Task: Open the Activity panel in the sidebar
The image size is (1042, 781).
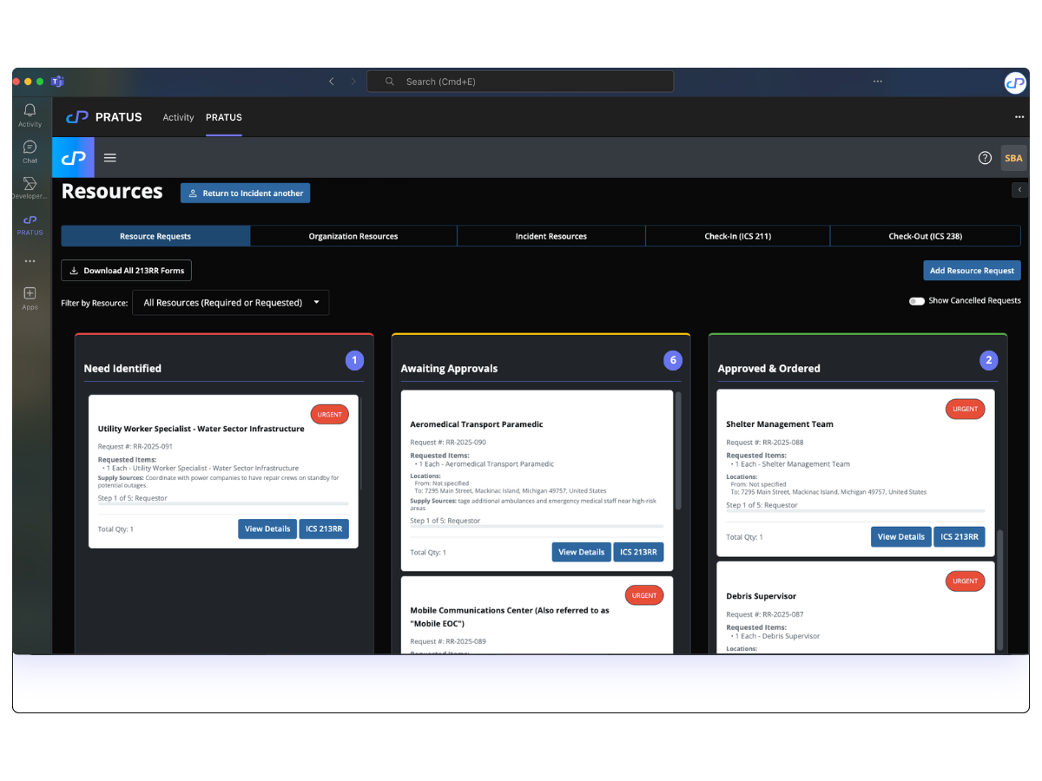Action: tap(29, 117)
